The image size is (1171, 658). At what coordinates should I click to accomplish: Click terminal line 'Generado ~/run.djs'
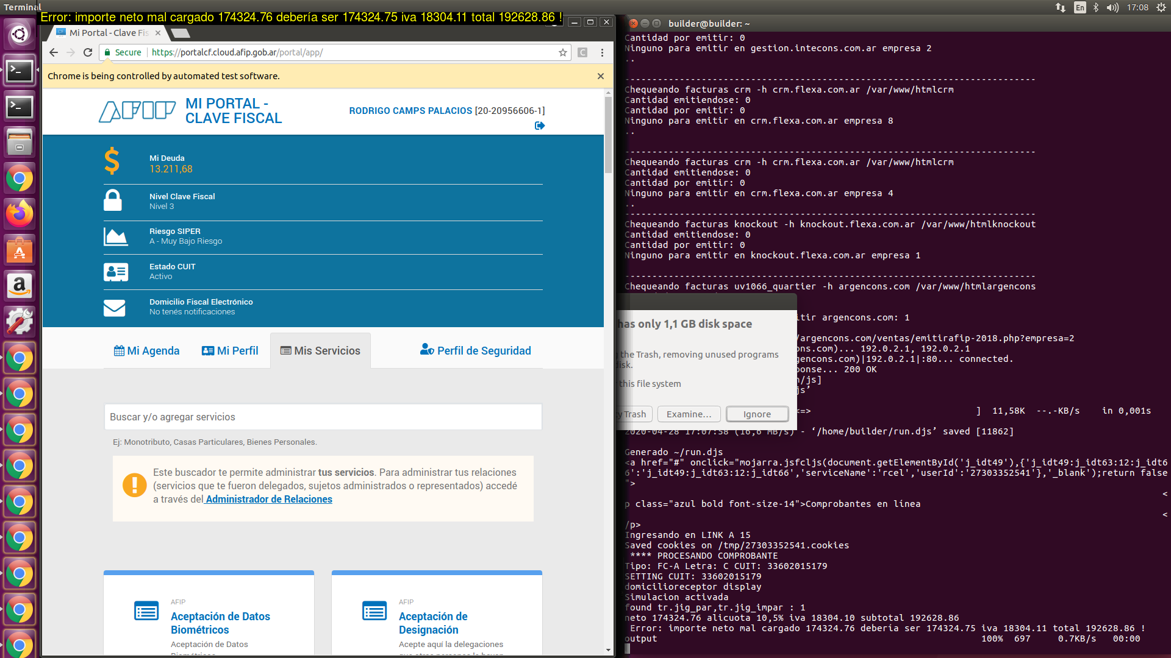(x=674, y=452)
